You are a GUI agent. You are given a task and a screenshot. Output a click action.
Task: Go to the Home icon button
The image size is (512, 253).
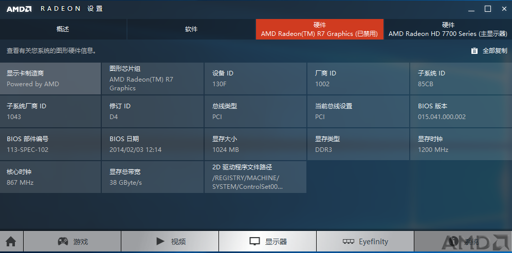click(11, 242)
